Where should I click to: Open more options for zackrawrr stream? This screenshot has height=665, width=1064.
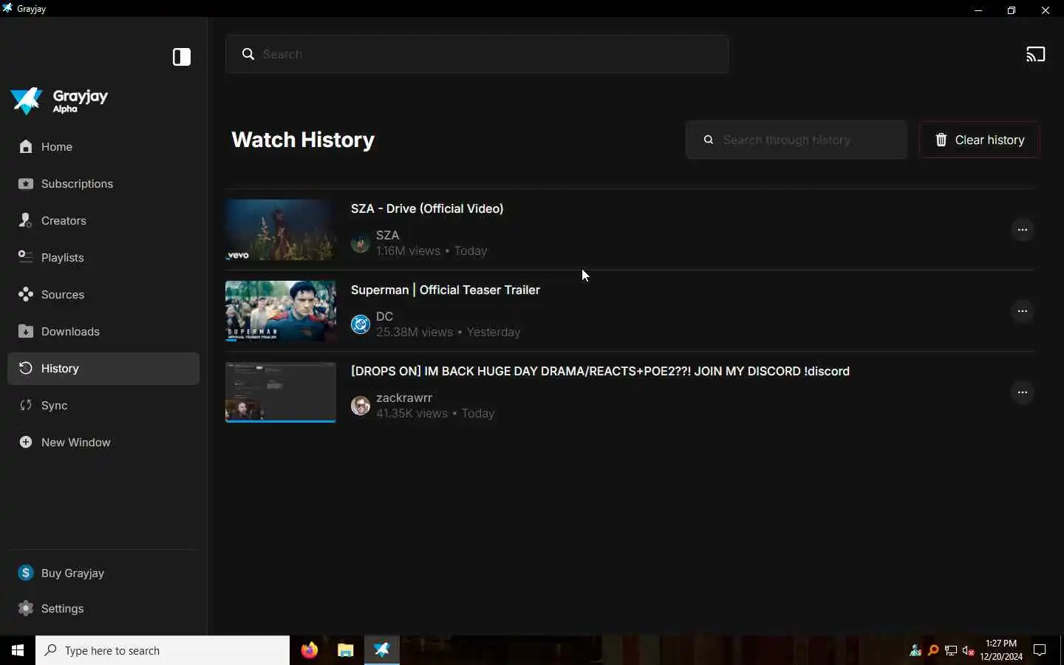click(1023, 392)
